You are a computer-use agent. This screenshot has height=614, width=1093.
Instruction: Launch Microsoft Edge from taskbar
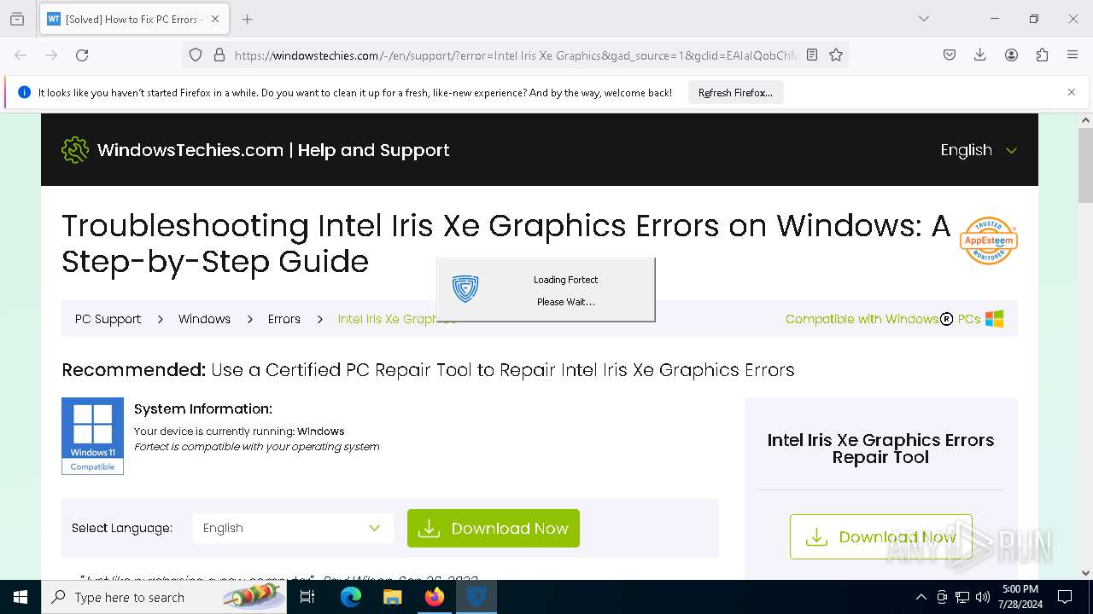(x=350, y=597)
